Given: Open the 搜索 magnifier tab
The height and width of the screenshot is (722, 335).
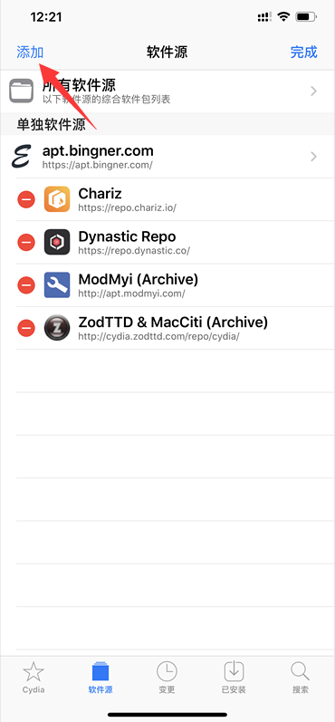Looking at the screenshot, I should 301,678.
